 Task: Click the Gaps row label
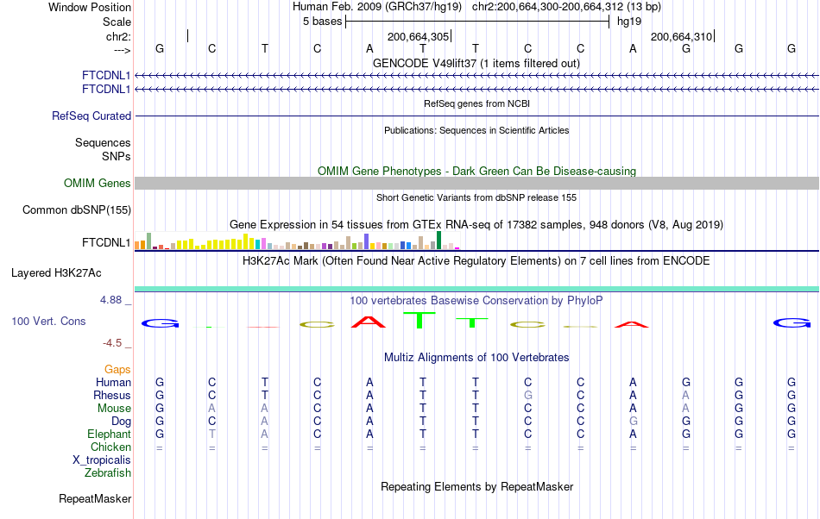tap(117, 370)
